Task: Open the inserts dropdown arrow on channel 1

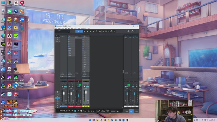Action: click(x=65, y=36)
